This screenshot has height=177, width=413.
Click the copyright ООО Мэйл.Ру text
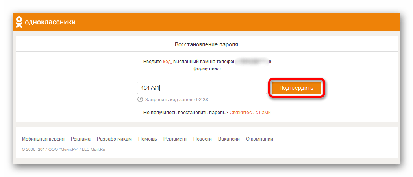point(63,149)
